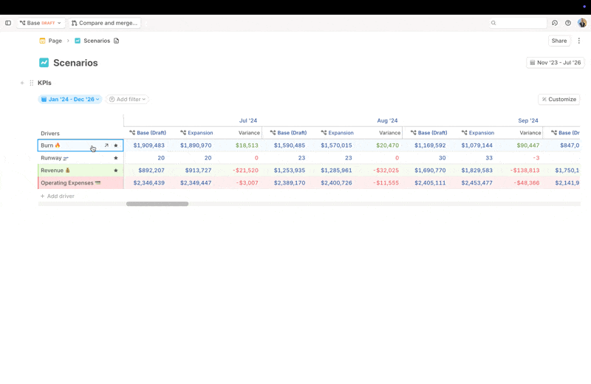591x384 pixels.
Task: Click the Scenarios page chart icon
Action: 44,63
